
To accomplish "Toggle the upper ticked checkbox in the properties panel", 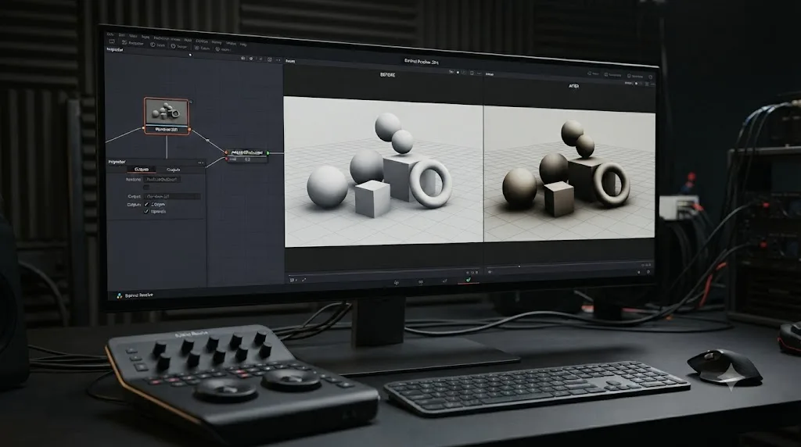I will [x=146, y=204].
